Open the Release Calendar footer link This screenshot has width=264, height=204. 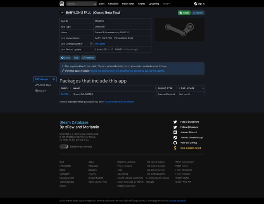pyautogui.click(x=126, y=186)
